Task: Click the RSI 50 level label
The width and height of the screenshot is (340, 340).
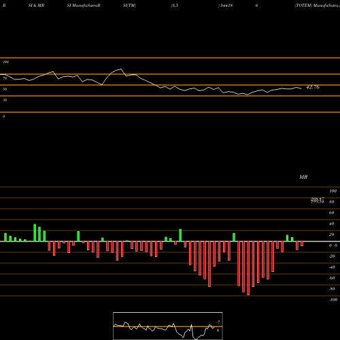Action: point(5,89)
